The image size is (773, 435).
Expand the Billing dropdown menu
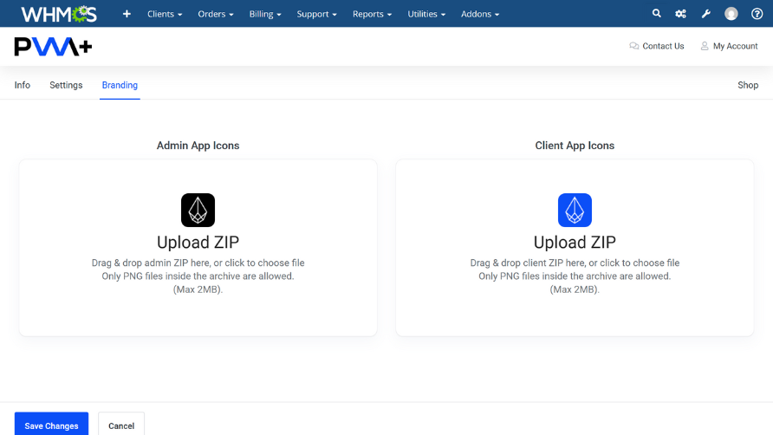266,14
